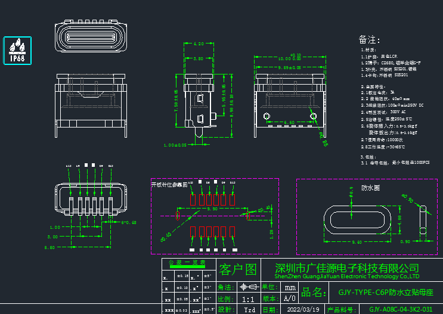Select the left front-view connector drawing

(x=91, y=100)
